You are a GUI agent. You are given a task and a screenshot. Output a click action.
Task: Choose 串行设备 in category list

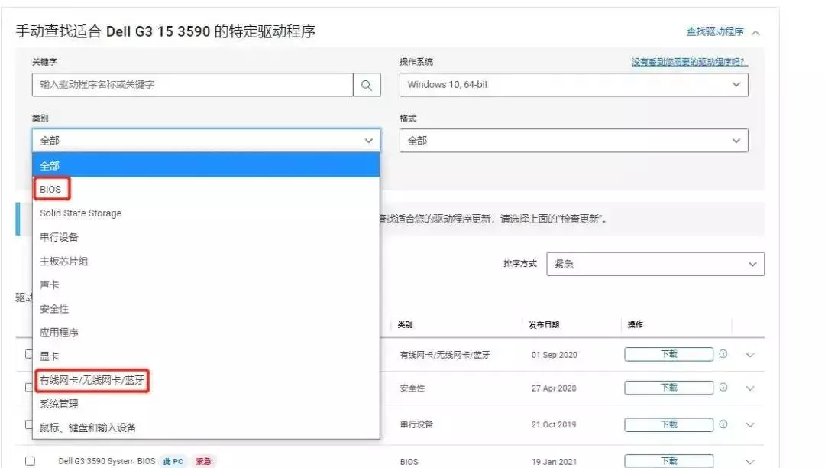pos(206,237)
